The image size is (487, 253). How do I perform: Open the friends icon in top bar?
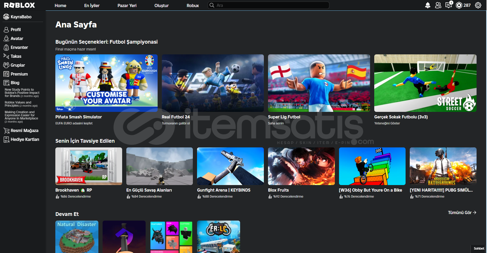[438, 5]
